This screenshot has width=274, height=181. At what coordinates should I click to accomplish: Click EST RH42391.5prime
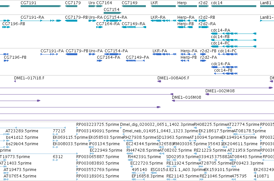[144, 157]
